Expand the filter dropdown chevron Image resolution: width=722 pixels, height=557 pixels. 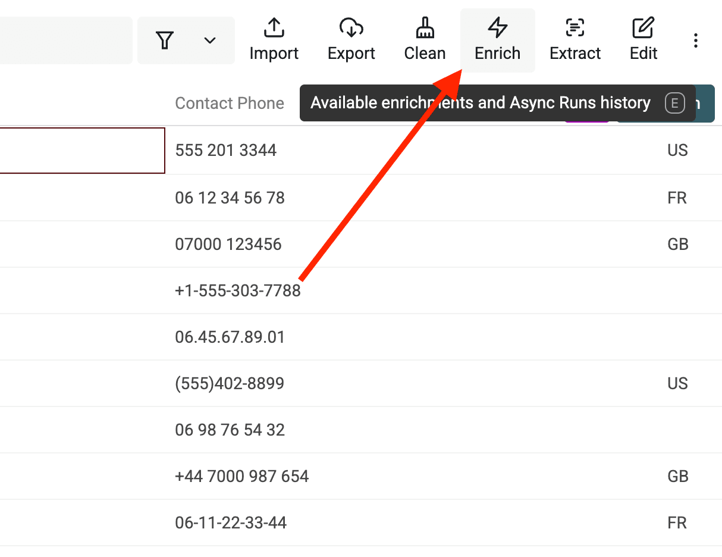(x=209, y=40)
